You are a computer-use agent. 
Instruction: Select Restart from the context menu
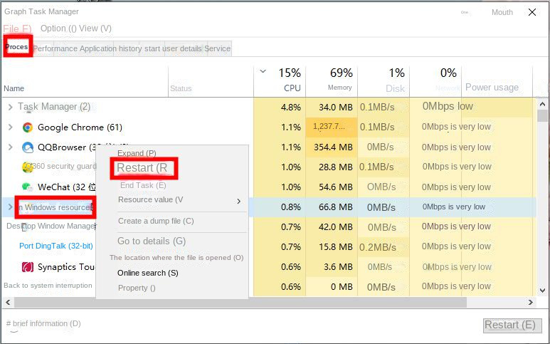[143, 168]
